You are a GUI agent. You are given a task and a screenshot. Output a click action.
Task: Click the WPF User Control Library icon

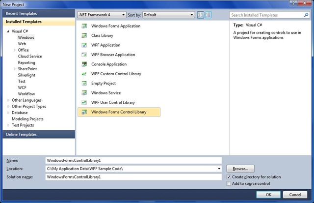coord(84,103)
